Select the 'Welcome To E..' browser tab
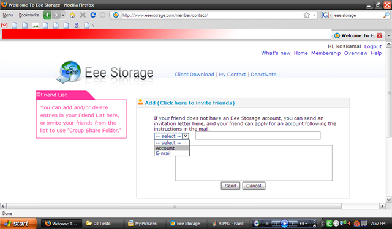392x229 pixels. click(358, 35)
